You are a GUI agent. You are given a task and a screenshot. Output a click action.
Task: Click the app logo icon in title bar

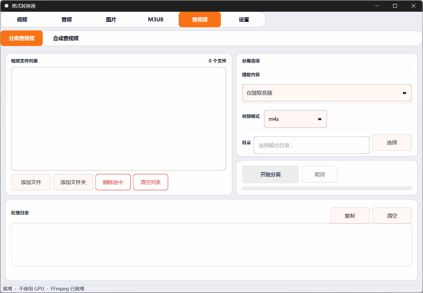7,6
